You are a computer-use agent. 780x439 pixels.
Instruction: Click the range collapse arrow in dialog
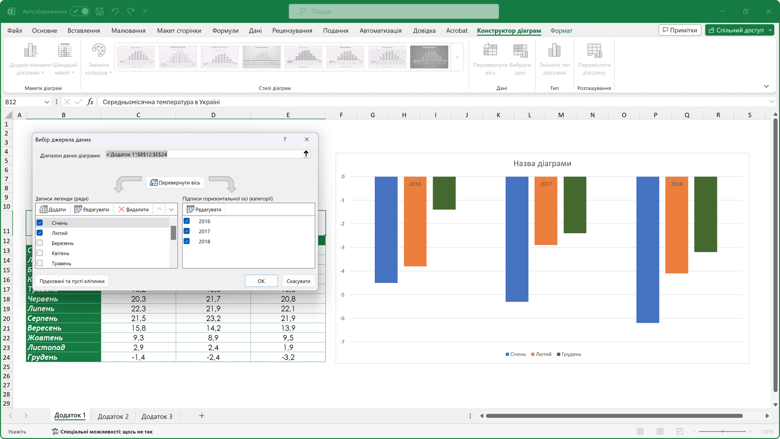[x=306, y=154]
